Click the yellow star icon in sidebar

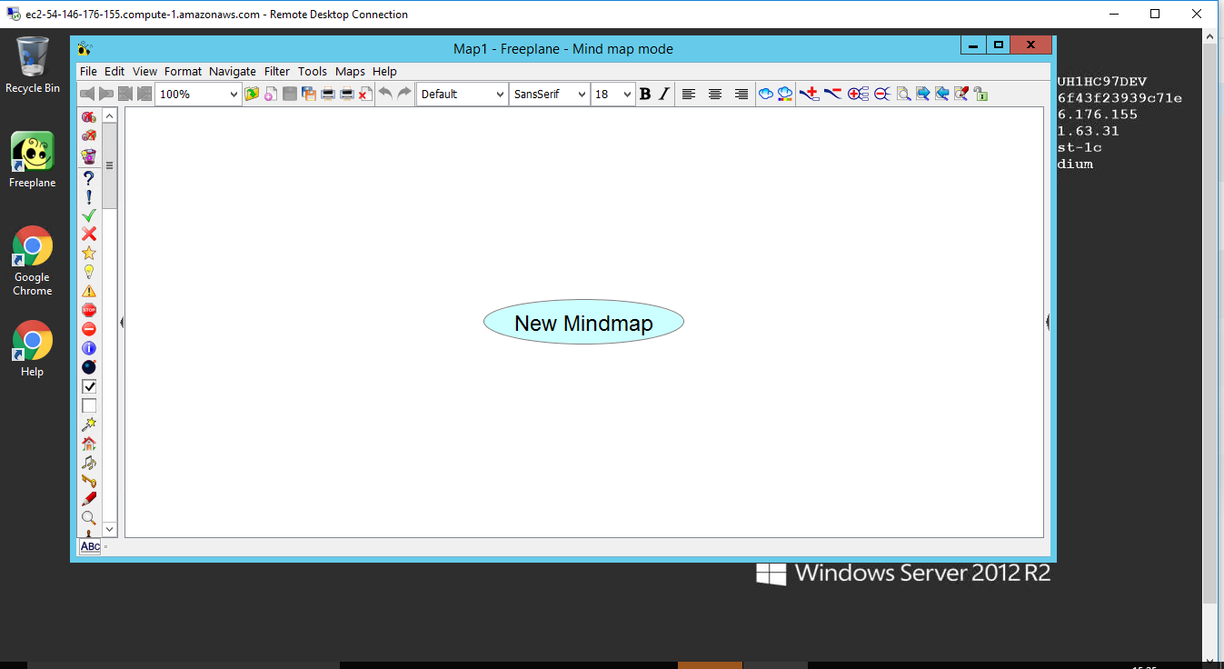88,253
